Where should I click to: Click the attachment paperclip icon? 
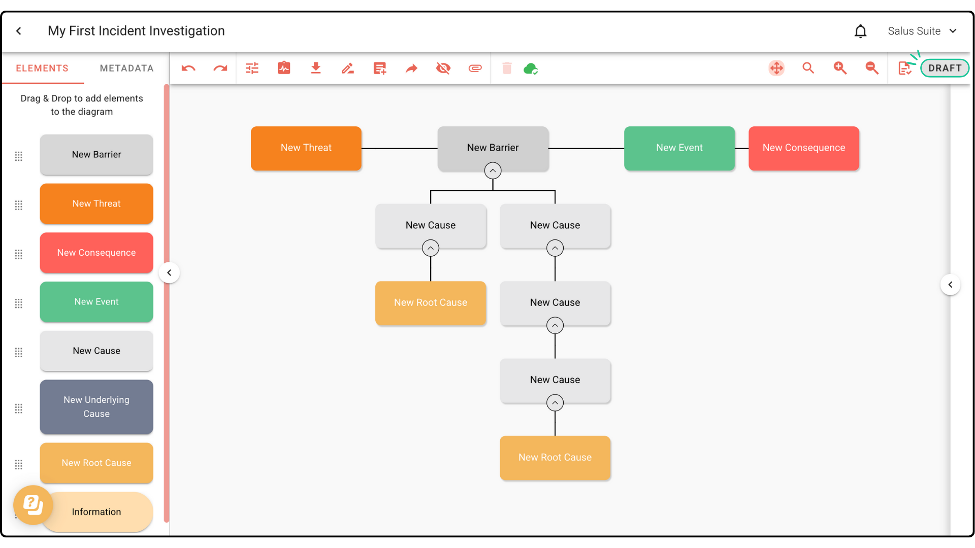point(475,68)
